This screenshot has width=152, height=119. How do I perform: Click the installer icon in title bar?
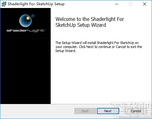(4, 4)
